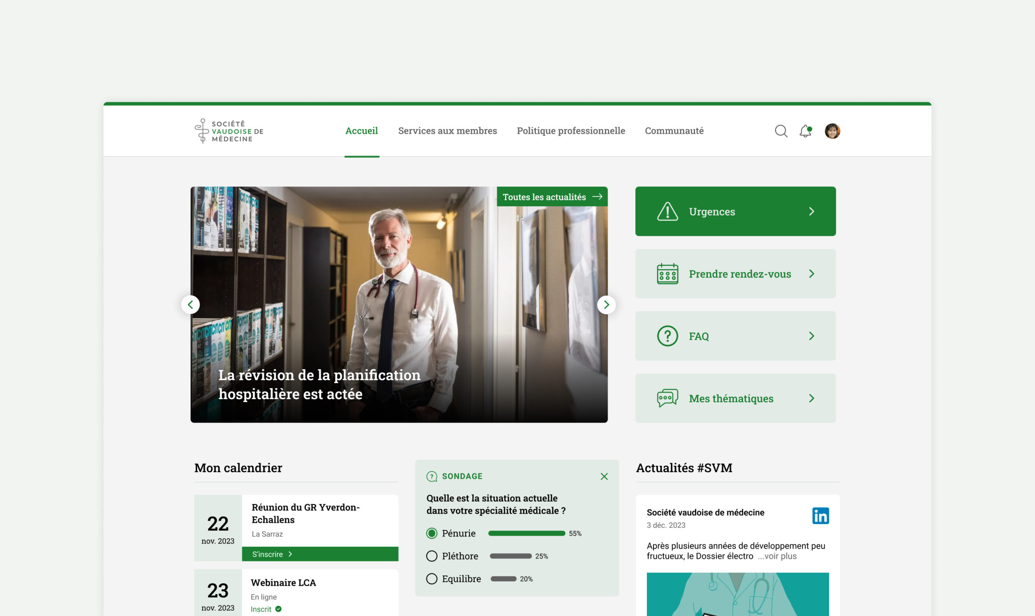The height and width of the screenshot is (616, 1035).
Task: Click the 'En ligne' location text
Action: pos(264,597)
